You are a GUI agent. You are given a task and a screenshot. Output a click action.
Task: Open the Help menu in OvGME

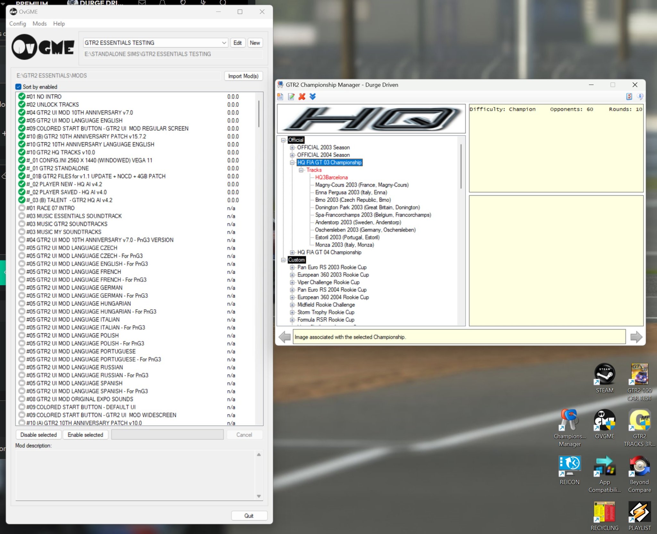[59, 23]
